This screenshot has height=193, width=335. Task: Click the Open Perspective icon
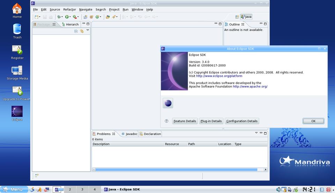coord(237,17)
